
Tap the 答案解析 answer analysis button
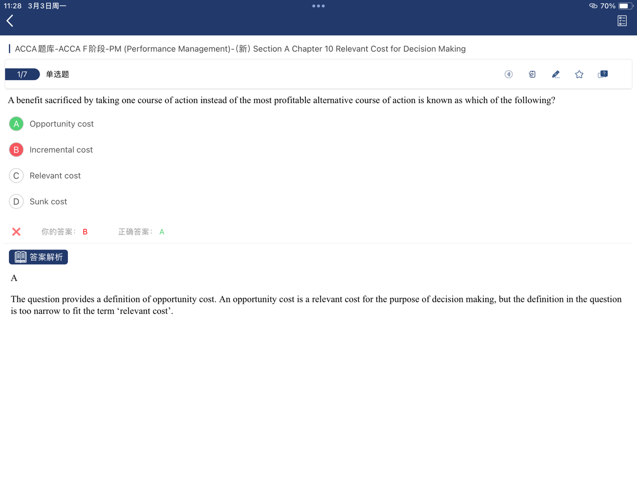(x=46, y=257)
